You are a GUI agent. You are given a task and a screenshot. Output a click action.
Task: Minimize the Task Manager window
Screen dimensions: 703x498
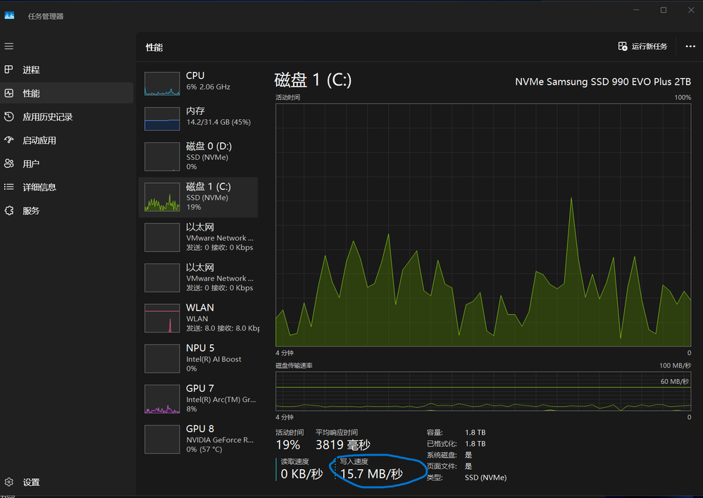coord(636,10)
